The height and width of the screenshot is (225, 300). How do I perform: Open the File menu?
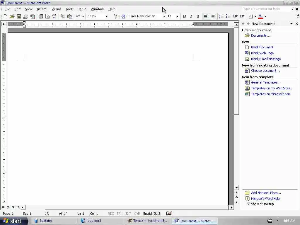[7, 9]
